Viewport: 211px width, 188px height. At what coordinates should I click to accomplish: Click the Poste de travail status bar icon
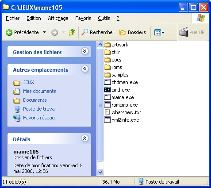coord(141,182)
